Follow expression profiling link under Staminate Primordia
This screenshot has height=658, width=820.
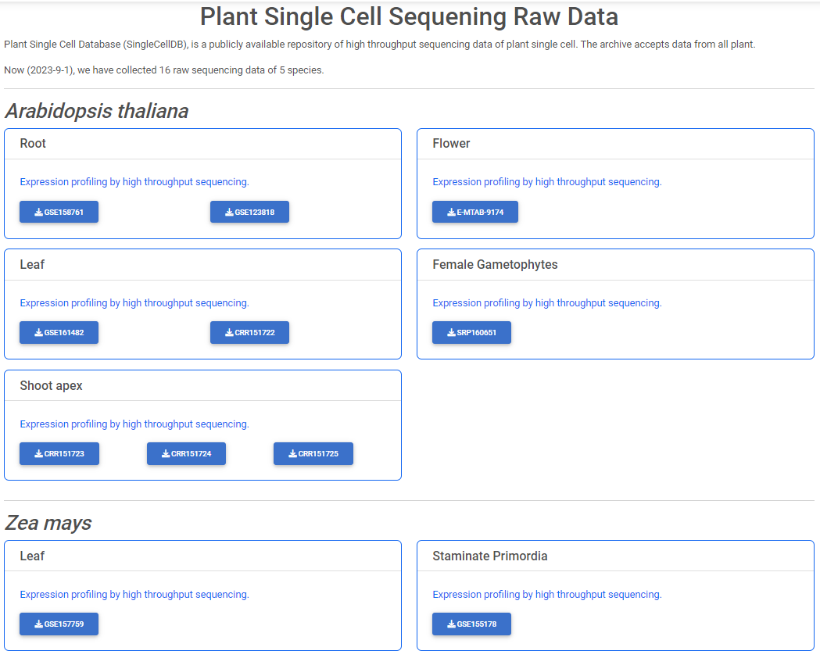click(x=547, y=594)
